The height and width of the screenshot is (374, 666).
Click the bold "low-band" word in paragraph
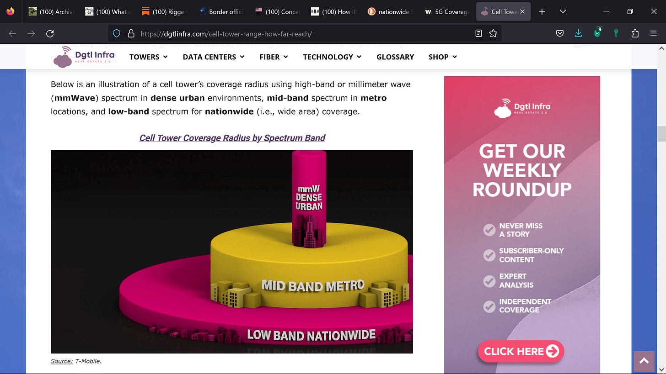[x=129, y=112]
